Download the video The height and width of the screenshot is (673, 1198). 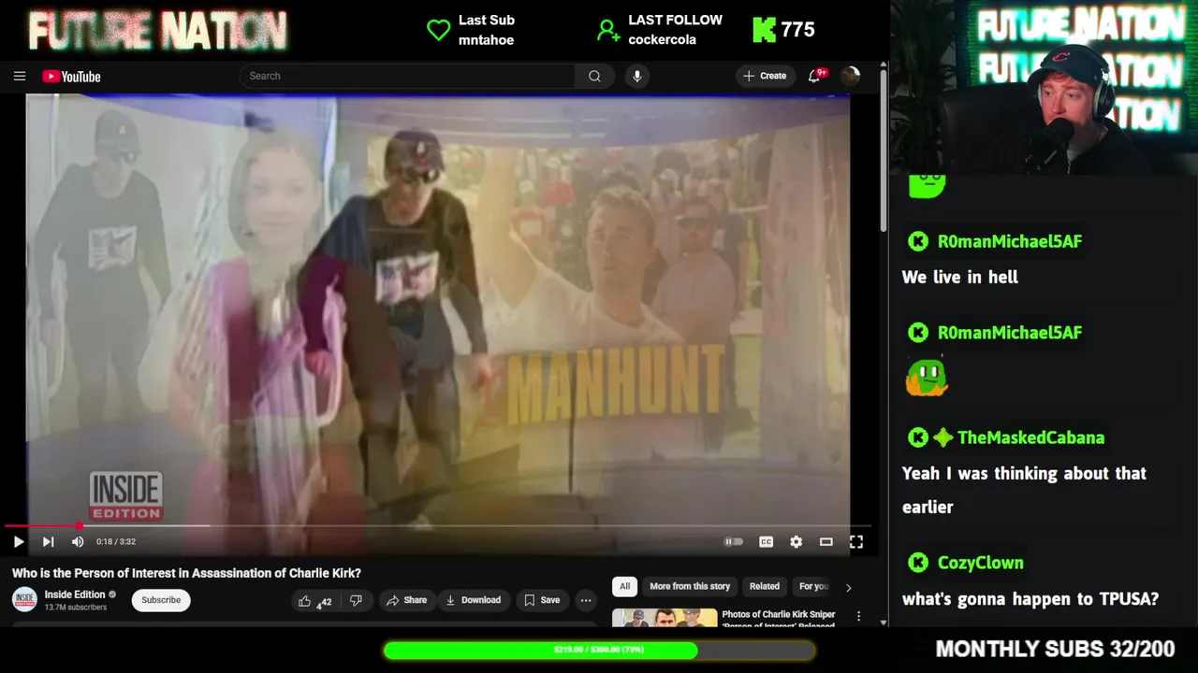(473, 600)
